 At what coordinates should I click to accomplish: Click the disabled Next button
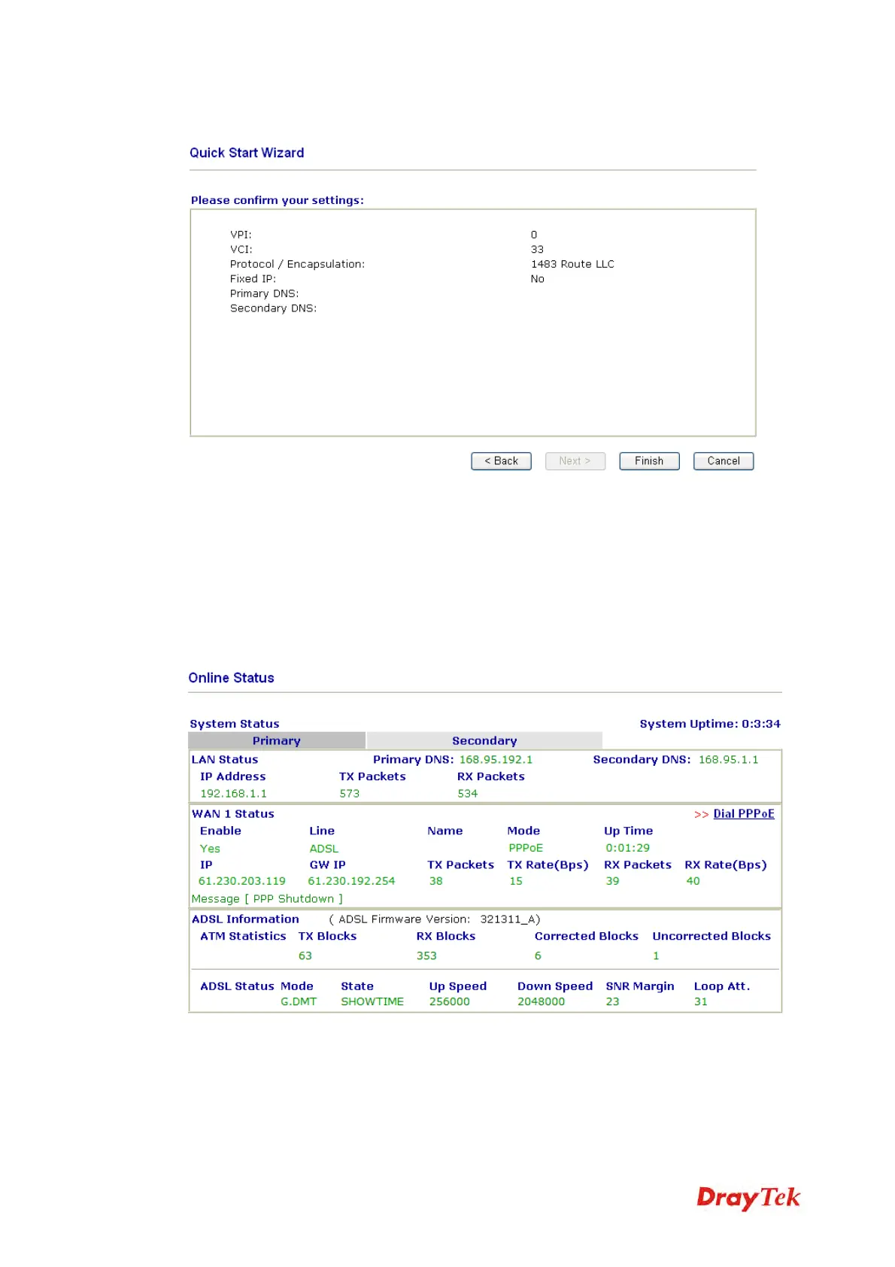(x=575, y=461)
